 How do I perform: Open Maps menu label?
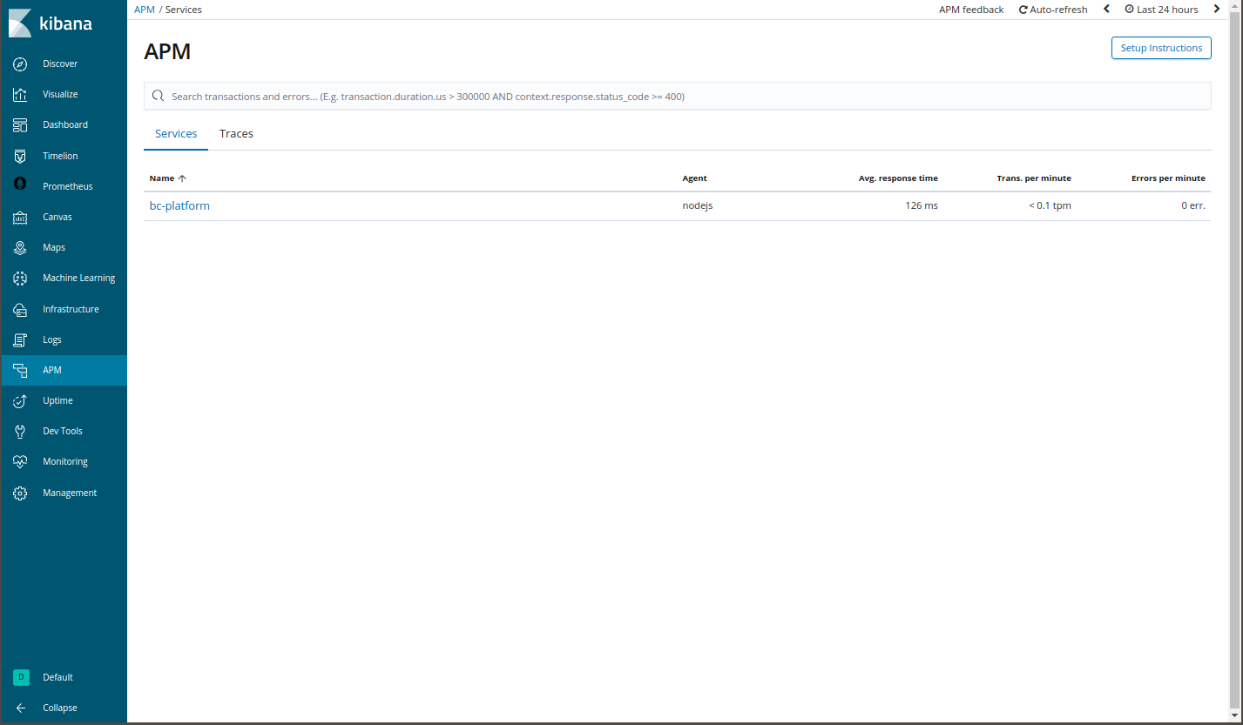click(x=54, y=247)
